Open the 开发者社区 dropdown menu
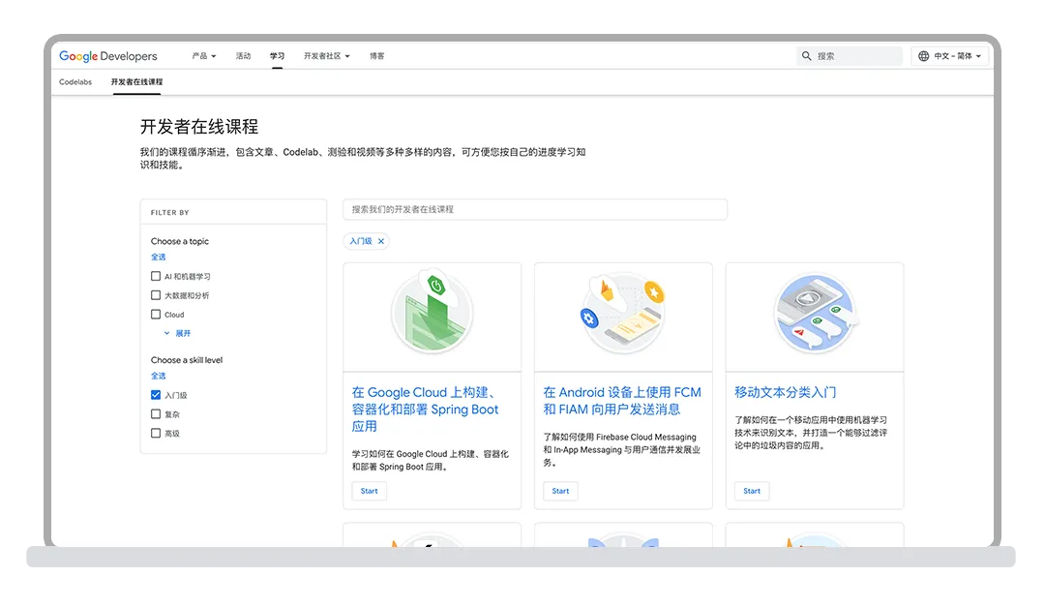Viewport: 1045px width, 607px height. coord(327,56)
